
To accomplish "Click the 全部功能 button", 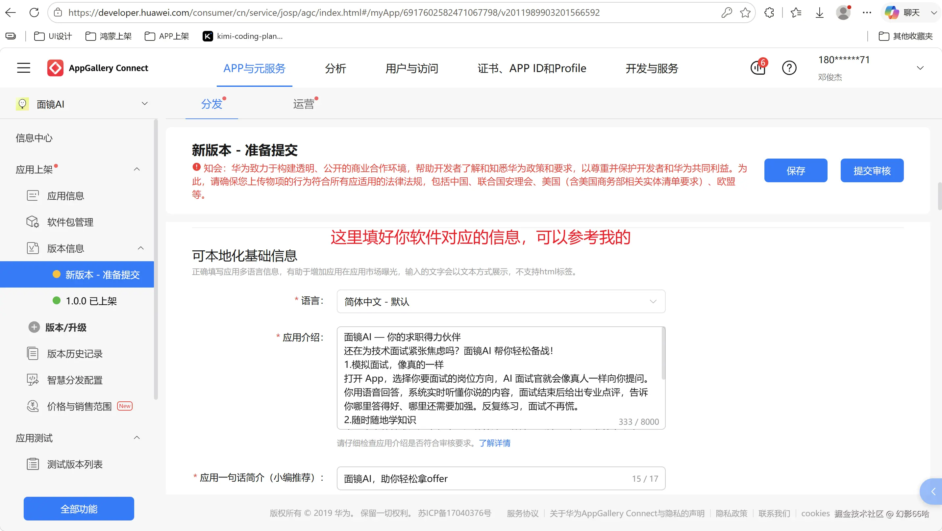I will point(79,509).
